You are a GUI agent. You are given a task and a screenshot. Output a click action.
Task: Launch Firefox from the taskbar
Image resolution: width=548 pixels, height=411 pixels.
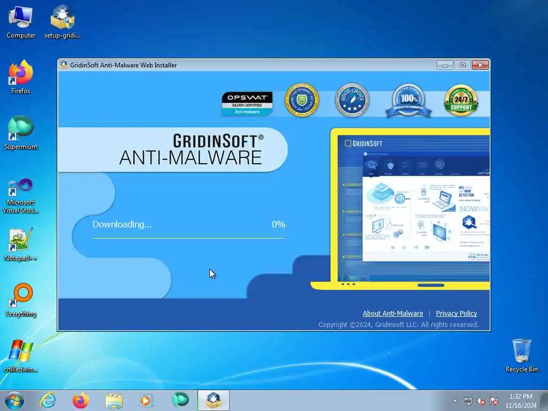(x=80, y=400)
